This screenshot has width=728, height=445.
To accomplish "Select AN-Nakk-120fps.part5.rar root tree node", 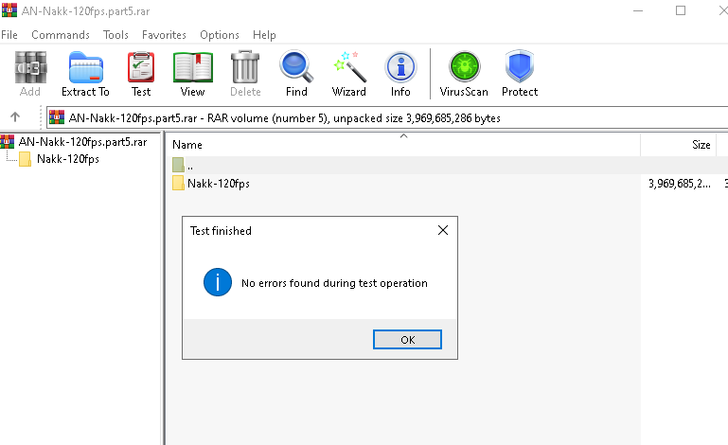I will [82, 142].
